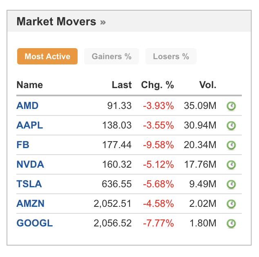259x257 pixels.
Task: Switch to the Gainers % tab
Action: click(112, 56)
